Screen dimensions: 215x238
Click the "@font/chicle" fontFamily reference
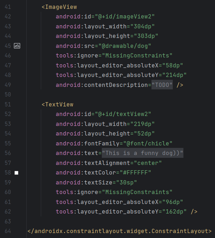[148, 143]
